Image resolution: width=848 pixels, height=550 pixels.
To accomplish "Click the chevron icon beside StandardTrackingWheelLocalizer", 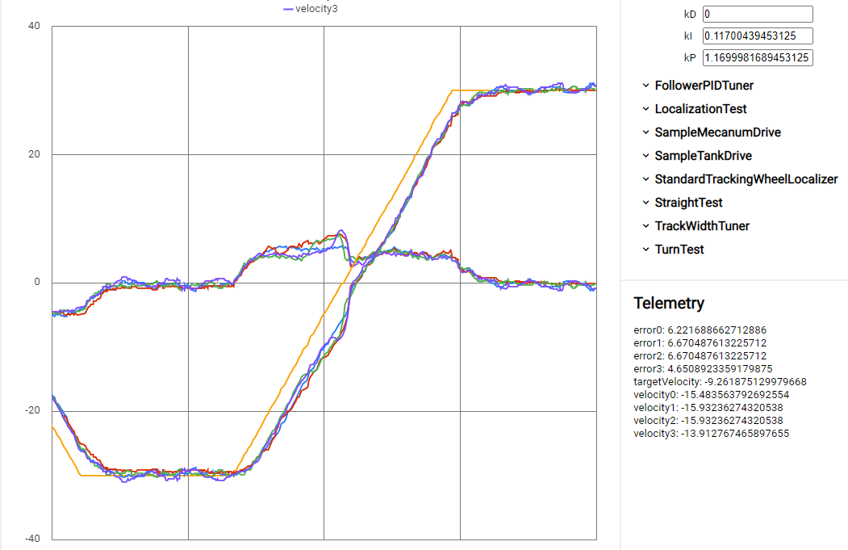I will point(645,178).
